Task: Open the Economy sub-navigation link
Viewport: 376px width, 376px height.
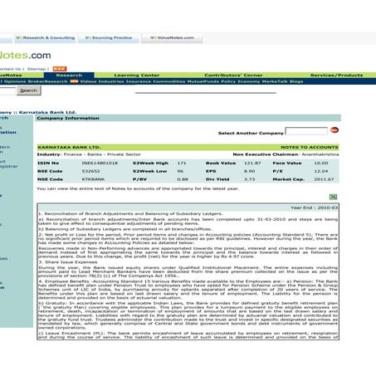Action: click(x=249, y=81)
